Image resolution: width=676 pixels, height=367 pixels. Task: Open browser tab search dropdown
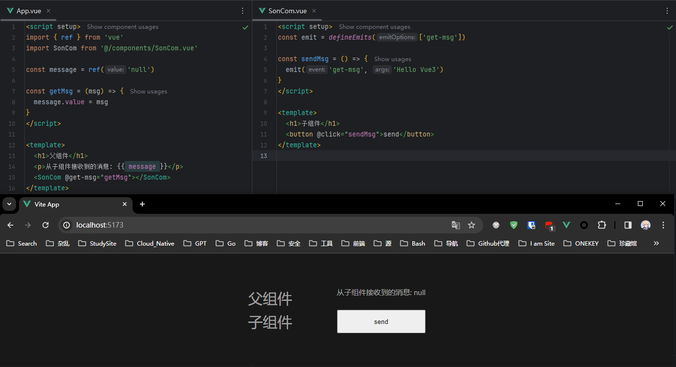pyautogui.click(x=9, y=204)
